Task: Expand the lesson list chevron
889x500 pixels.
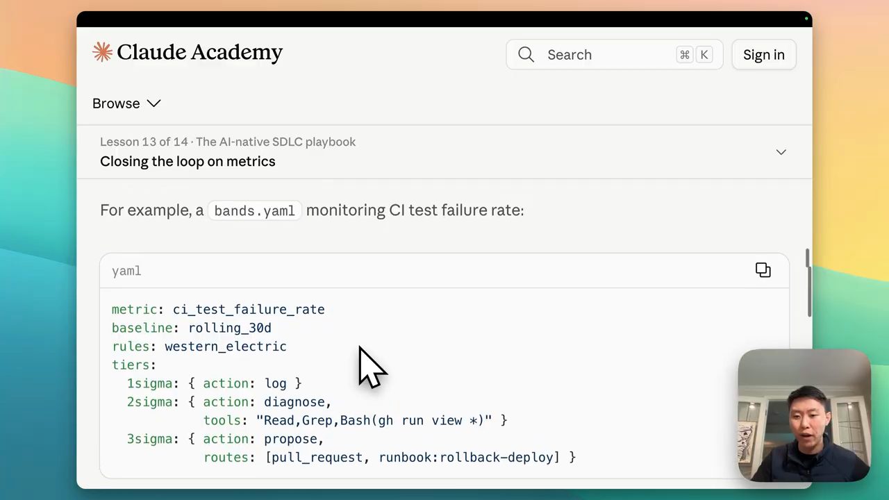Action: click(781, 152)
